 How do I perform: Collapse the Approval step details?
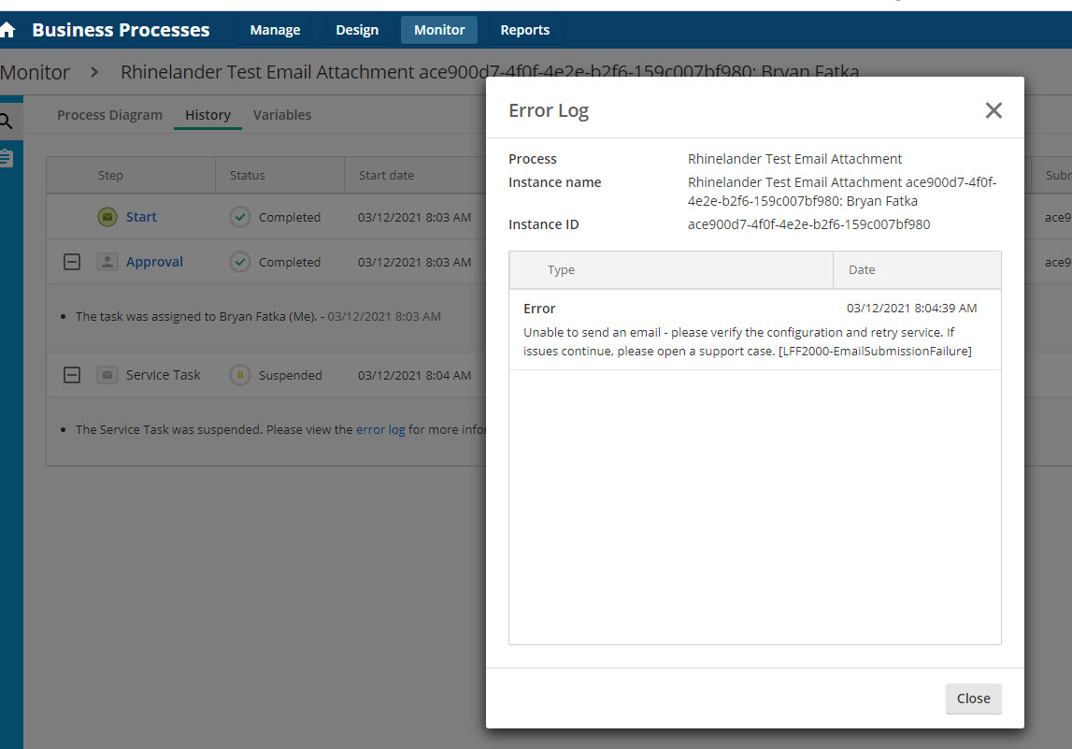click(71, 262)
